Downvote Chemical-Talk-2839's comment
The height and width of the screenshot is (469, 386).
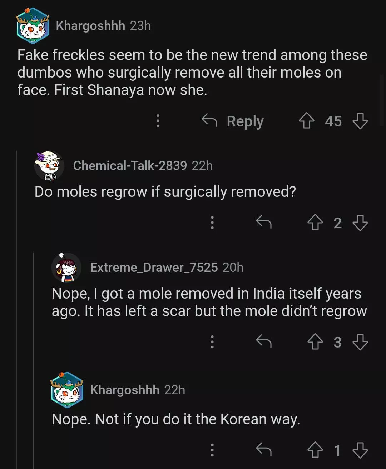click(x=360, y=223)
